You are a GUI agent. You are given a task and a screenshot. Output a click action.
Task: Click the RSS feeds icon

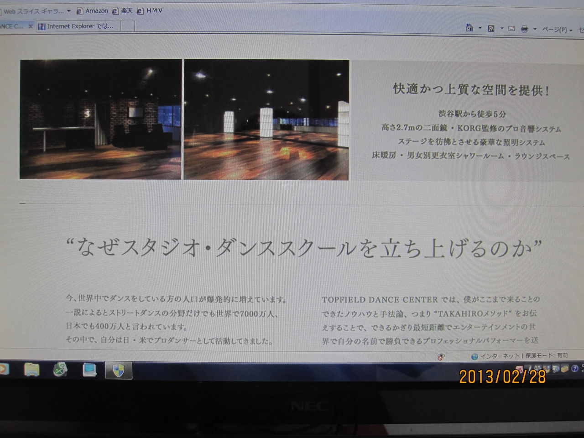coord(491,29)
